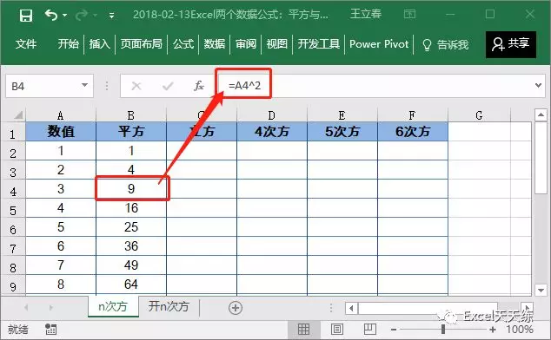Viewport: 551px width, 340px height.
Task: Click vertical scrollbar down arrow
Action: (x=541, y=291)
